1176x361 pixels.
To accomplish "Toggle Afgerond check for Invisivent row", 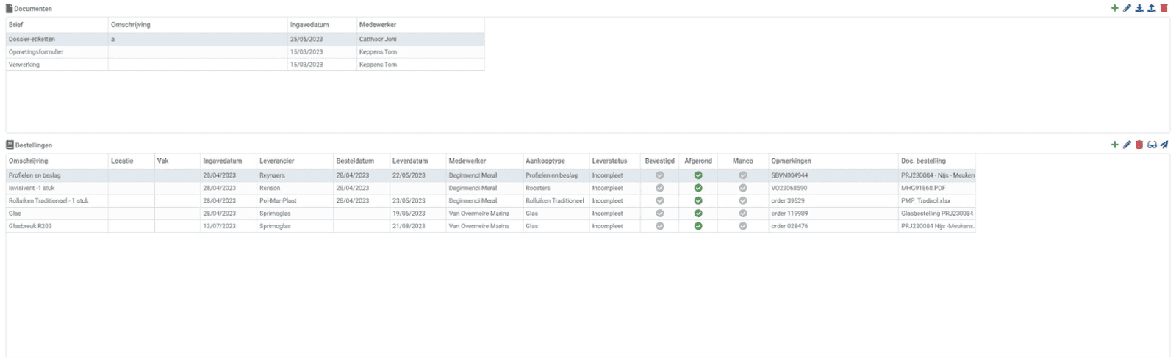I will pos(698,188).
